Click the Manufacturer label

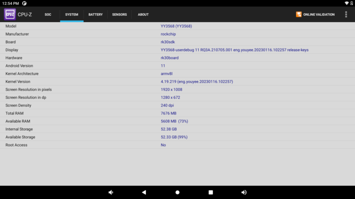point(17,34)
